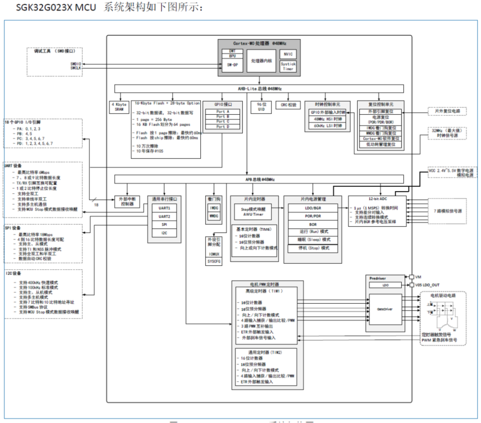Screen dimensions: 481x423
Task: Click the Predriver label
Action: click(378, 279)
